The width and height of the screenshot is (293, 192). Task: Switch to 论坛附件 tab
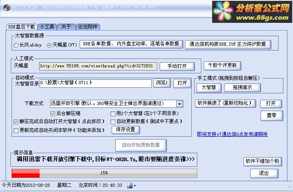(88, 27)
